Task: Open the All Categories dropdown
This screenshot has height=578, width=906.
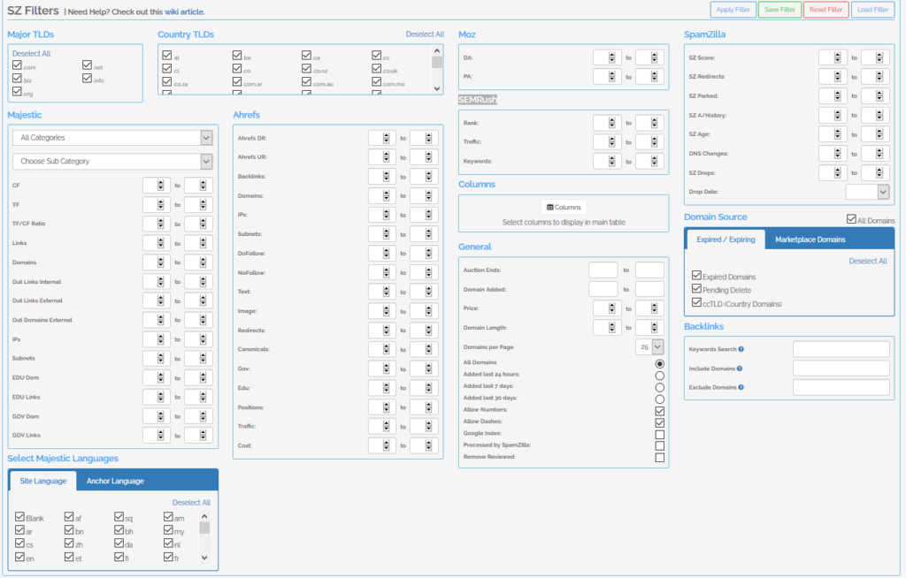Action: click(x=113, y=138)
